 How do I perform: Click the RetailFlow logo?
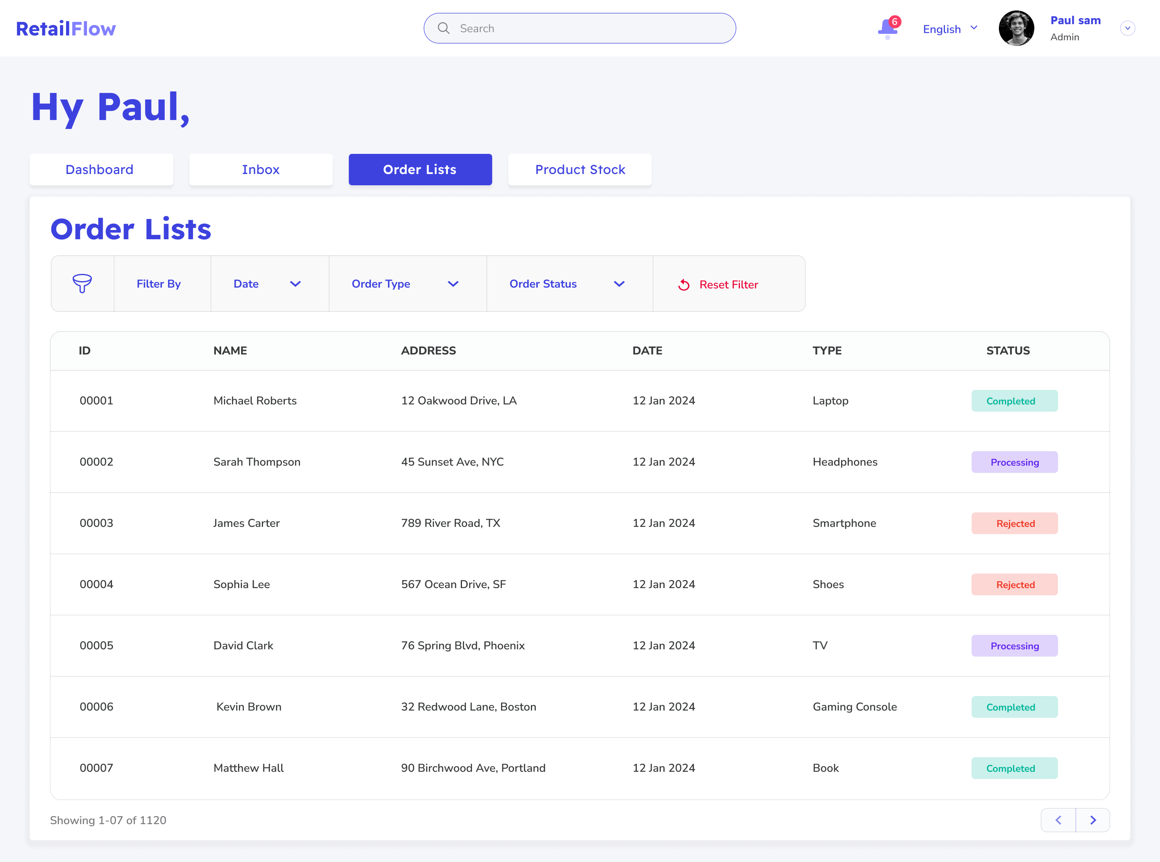point(66,28)
